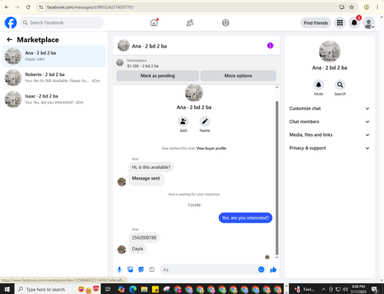384x294 pixels.
Task: Expand Media, files and links section
Action: coord(329,135)
